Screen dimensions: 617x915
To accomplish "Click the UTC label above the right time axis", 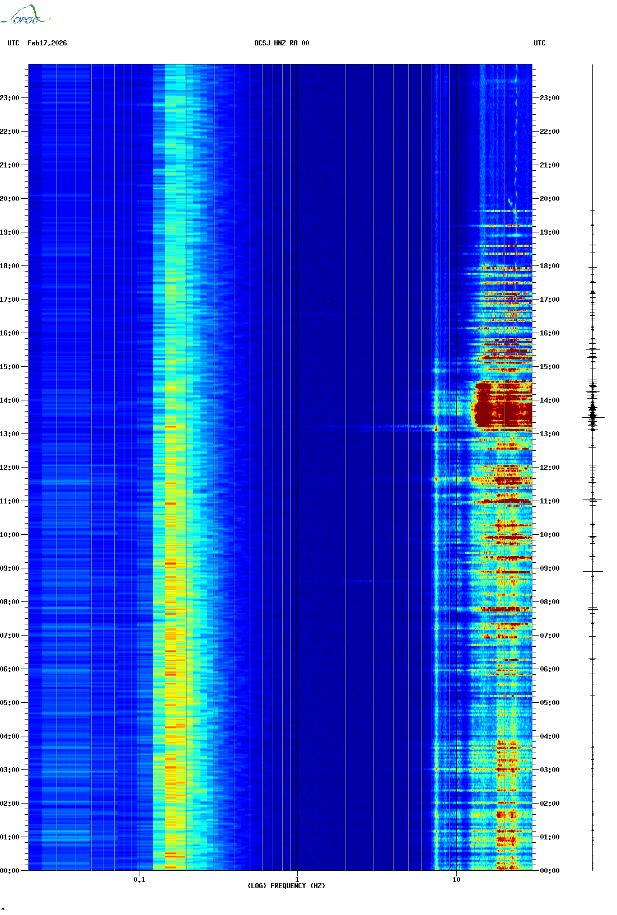I will coord(540,43).
